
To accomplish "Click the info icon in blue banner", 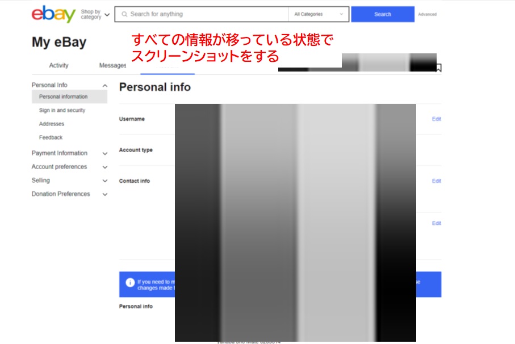I will [130, 282].
